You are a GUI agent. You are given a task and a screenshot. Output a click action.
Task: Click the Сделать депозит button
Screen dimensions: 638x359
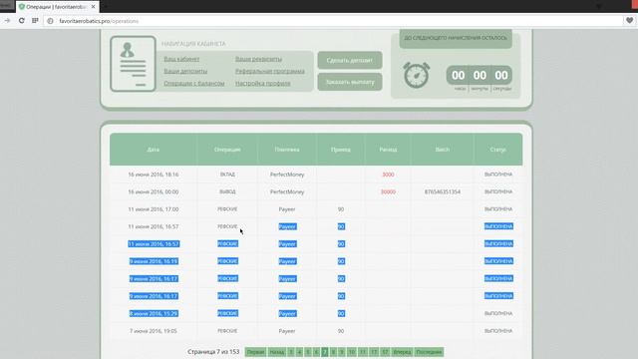click(350, 60)
